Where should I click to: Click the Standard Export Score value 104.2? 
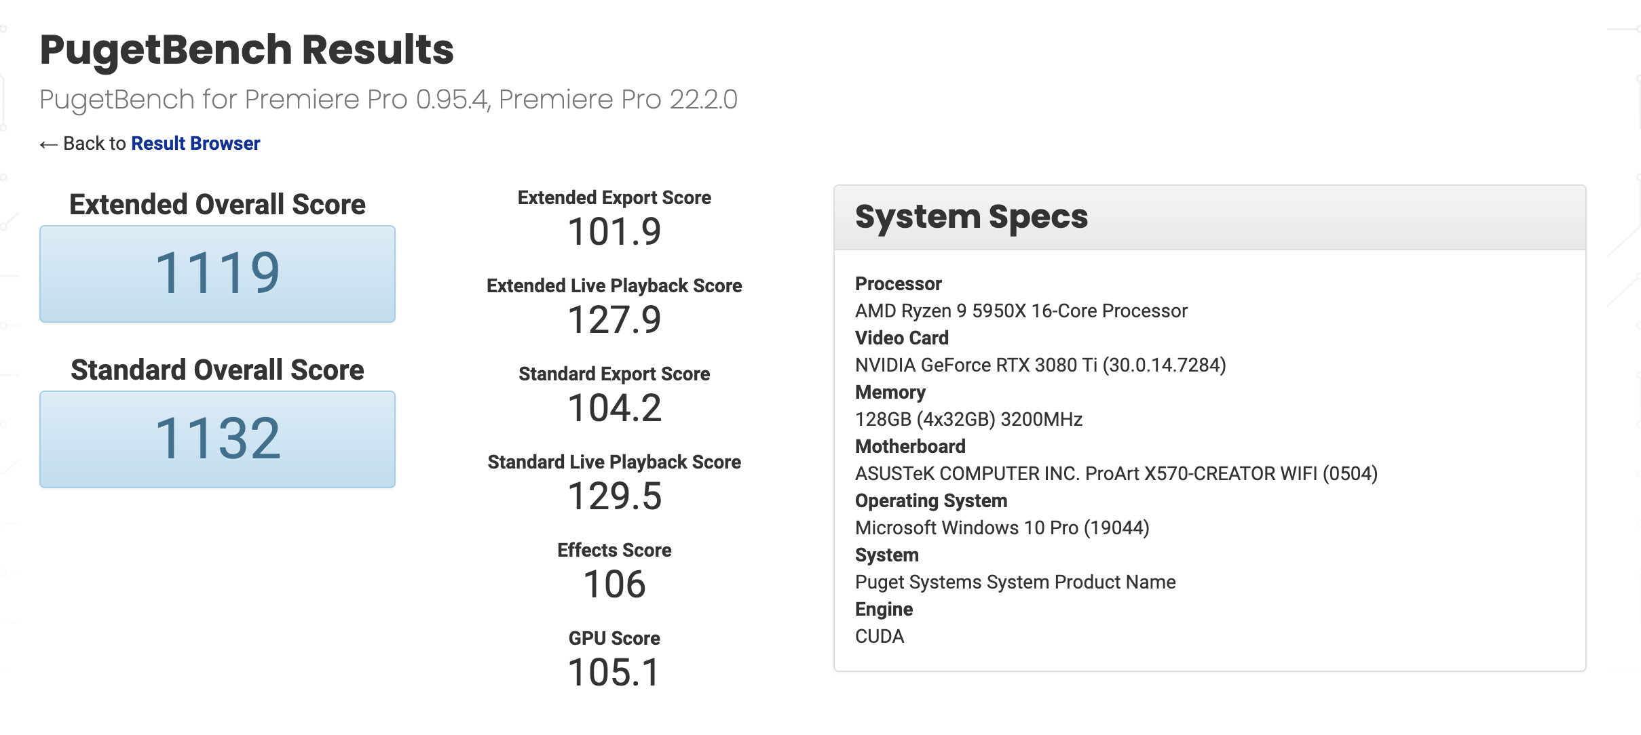click(x=614, y=408)
